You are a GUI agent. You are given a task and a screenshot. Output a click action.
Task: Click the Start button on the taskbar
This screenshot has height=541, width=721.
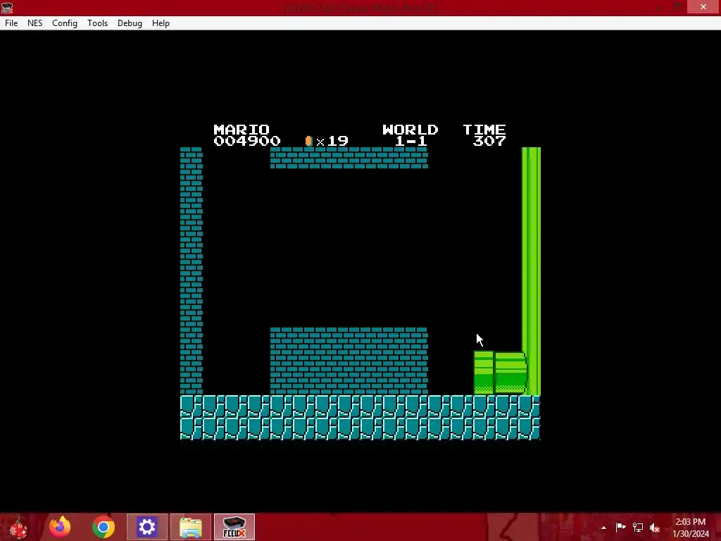pos(18,528)
